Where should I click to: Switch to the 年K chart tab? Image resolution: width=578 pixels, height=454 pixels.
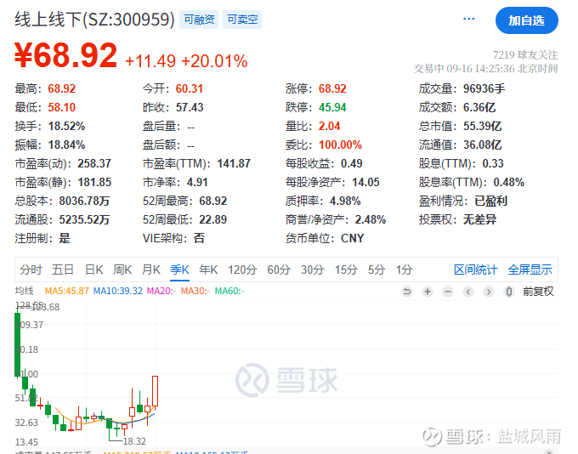click(x=208, y=270)
